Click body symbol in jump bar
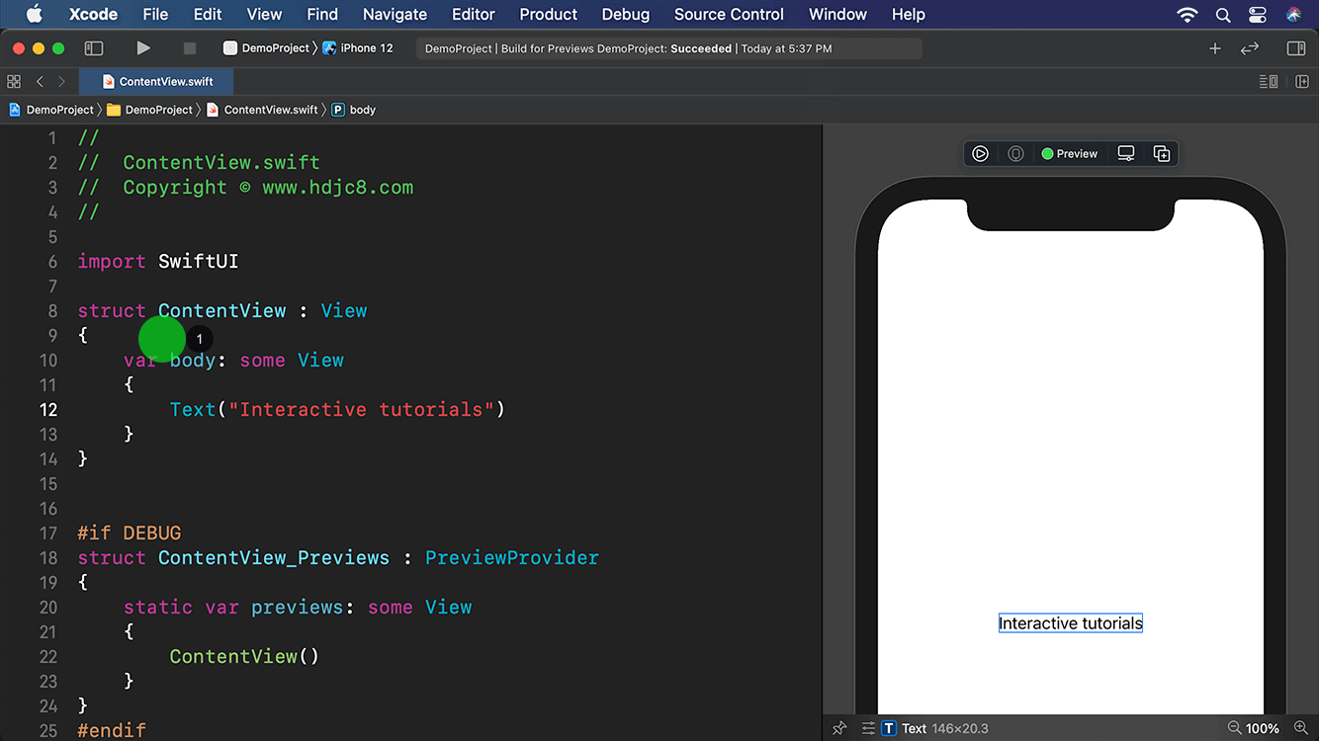The height and width of the screenshot is (741, 1319). [x=354, y=110]
